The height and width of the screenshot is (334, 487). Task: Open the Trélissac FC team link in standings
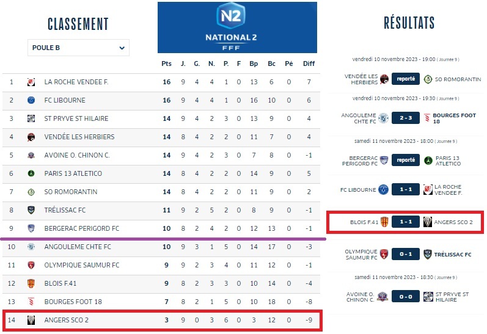point(65,210)
